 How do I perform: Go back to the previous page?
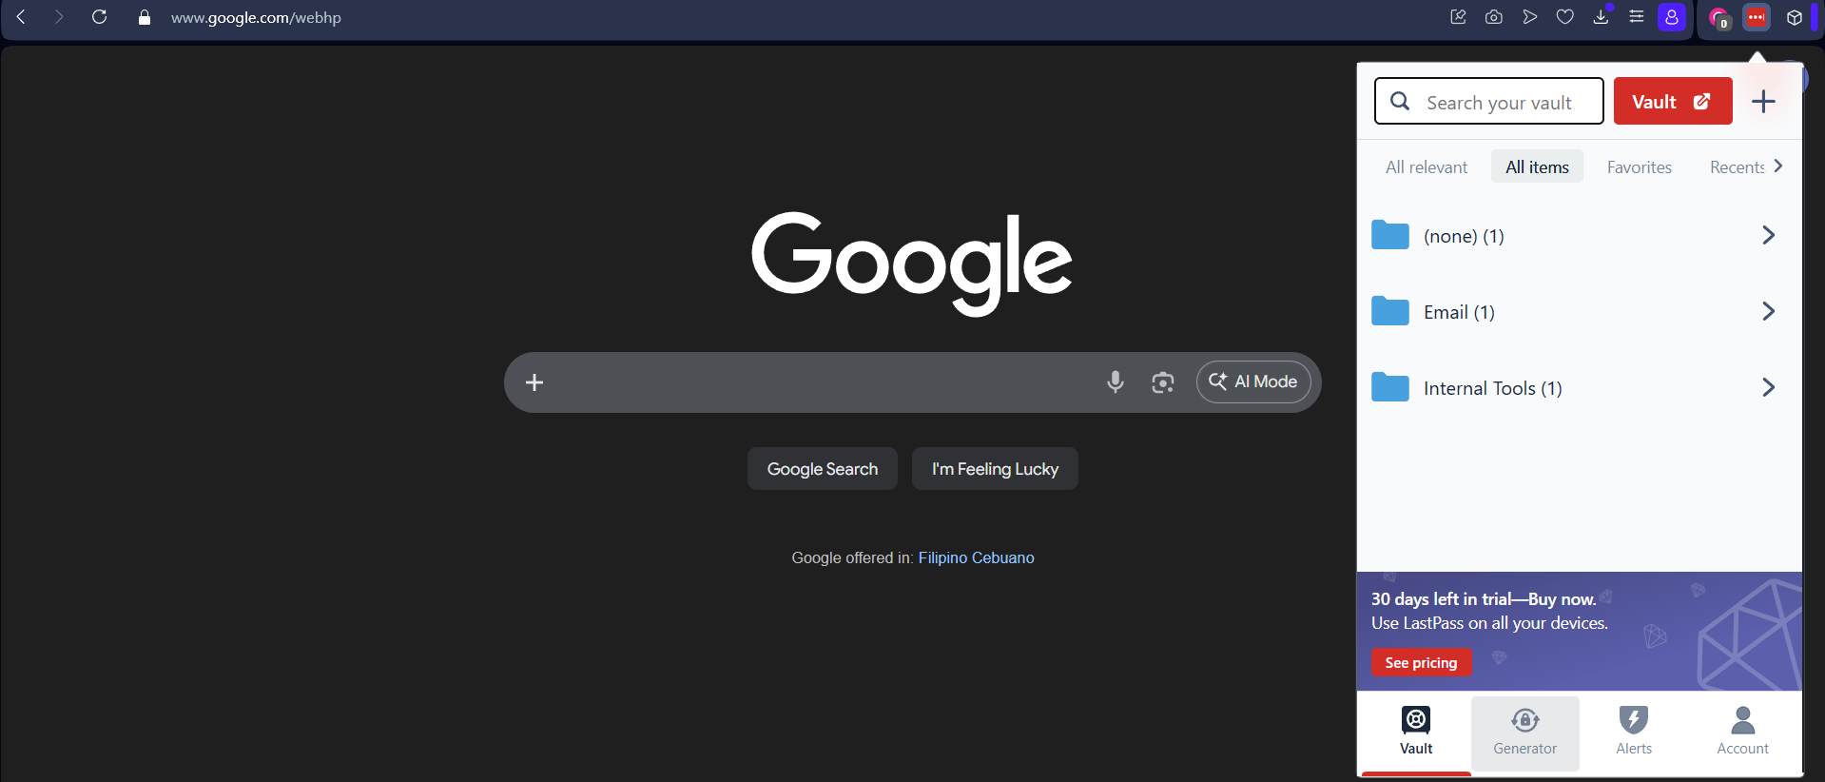[x=21, y=17]
